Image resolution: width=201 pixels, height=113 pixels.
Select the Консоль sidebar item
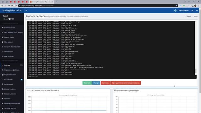12,65
